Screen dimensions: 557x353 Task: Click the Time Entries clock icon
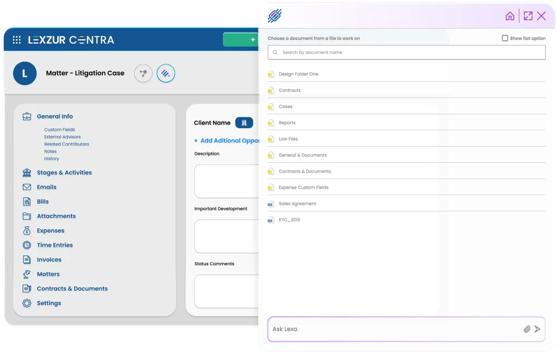click(x=27, y=245)
